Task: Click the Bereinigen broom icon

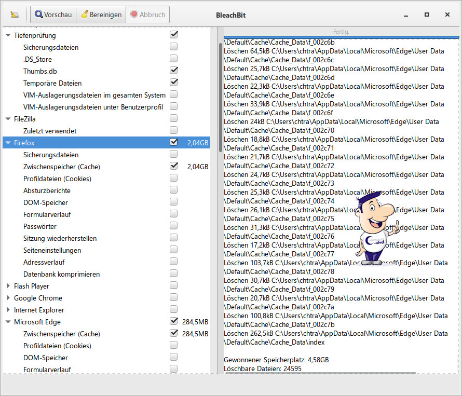Action: [84, 15]
